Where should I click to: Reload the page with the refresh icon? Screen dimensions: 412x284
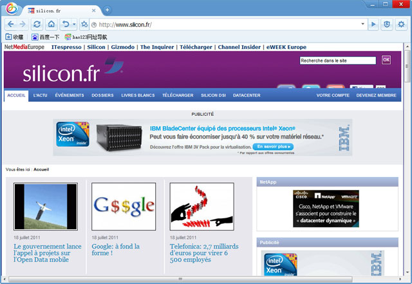[37, 24]
